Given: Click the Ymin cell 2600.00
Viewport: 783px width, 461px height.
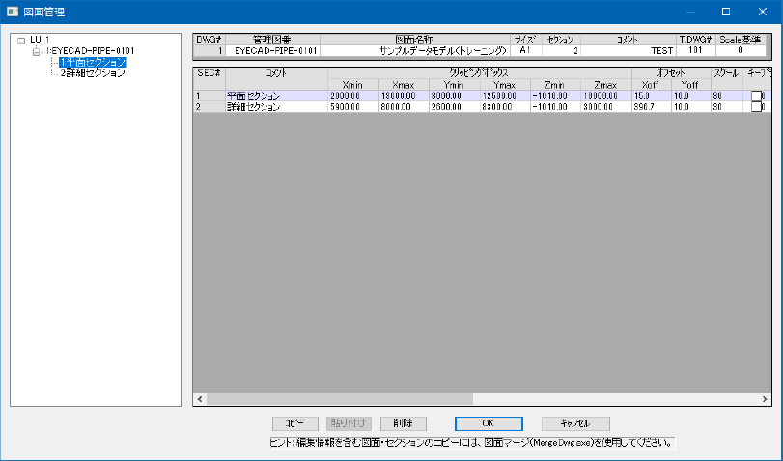Looking at the screenshot, I should 455,106.
